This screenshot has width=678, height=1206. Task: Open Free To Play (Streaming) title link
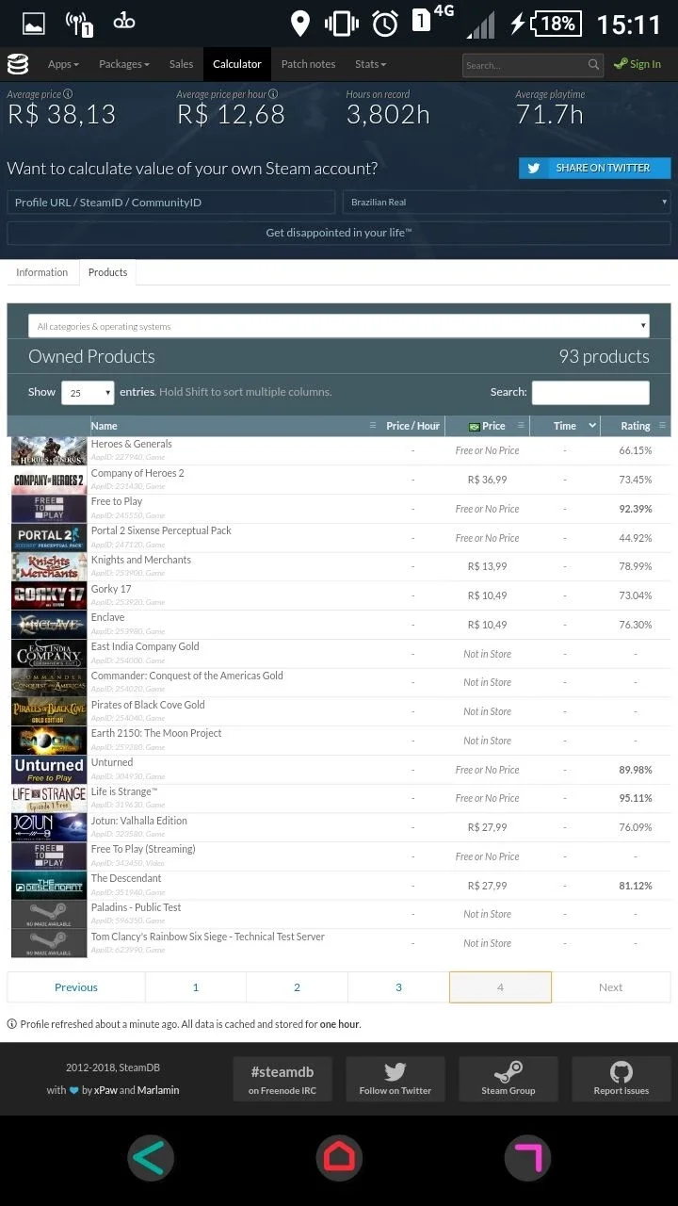143,849
